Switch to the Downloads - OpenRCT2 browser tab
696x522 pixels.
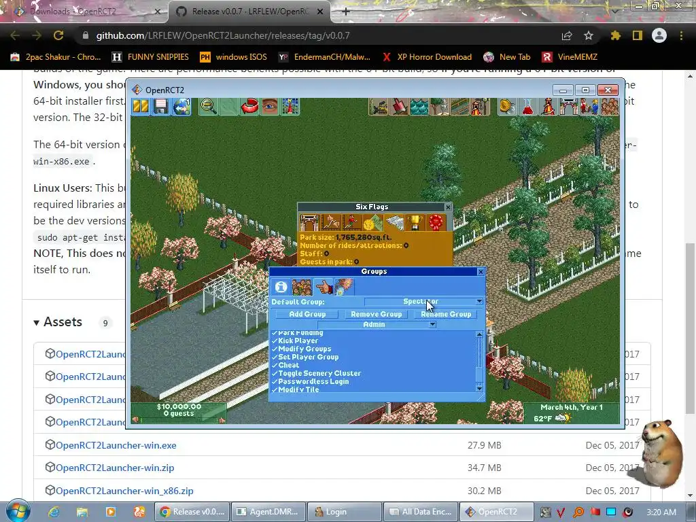coord(83,12)
